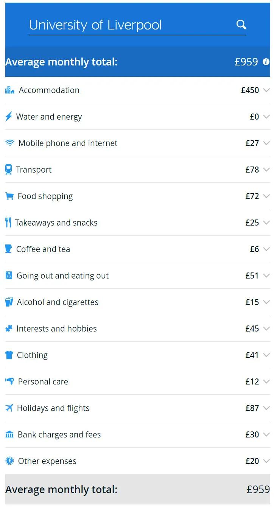Click the search magnifier icon
This screenshot has height=509, width=274.
coord(241,25)
